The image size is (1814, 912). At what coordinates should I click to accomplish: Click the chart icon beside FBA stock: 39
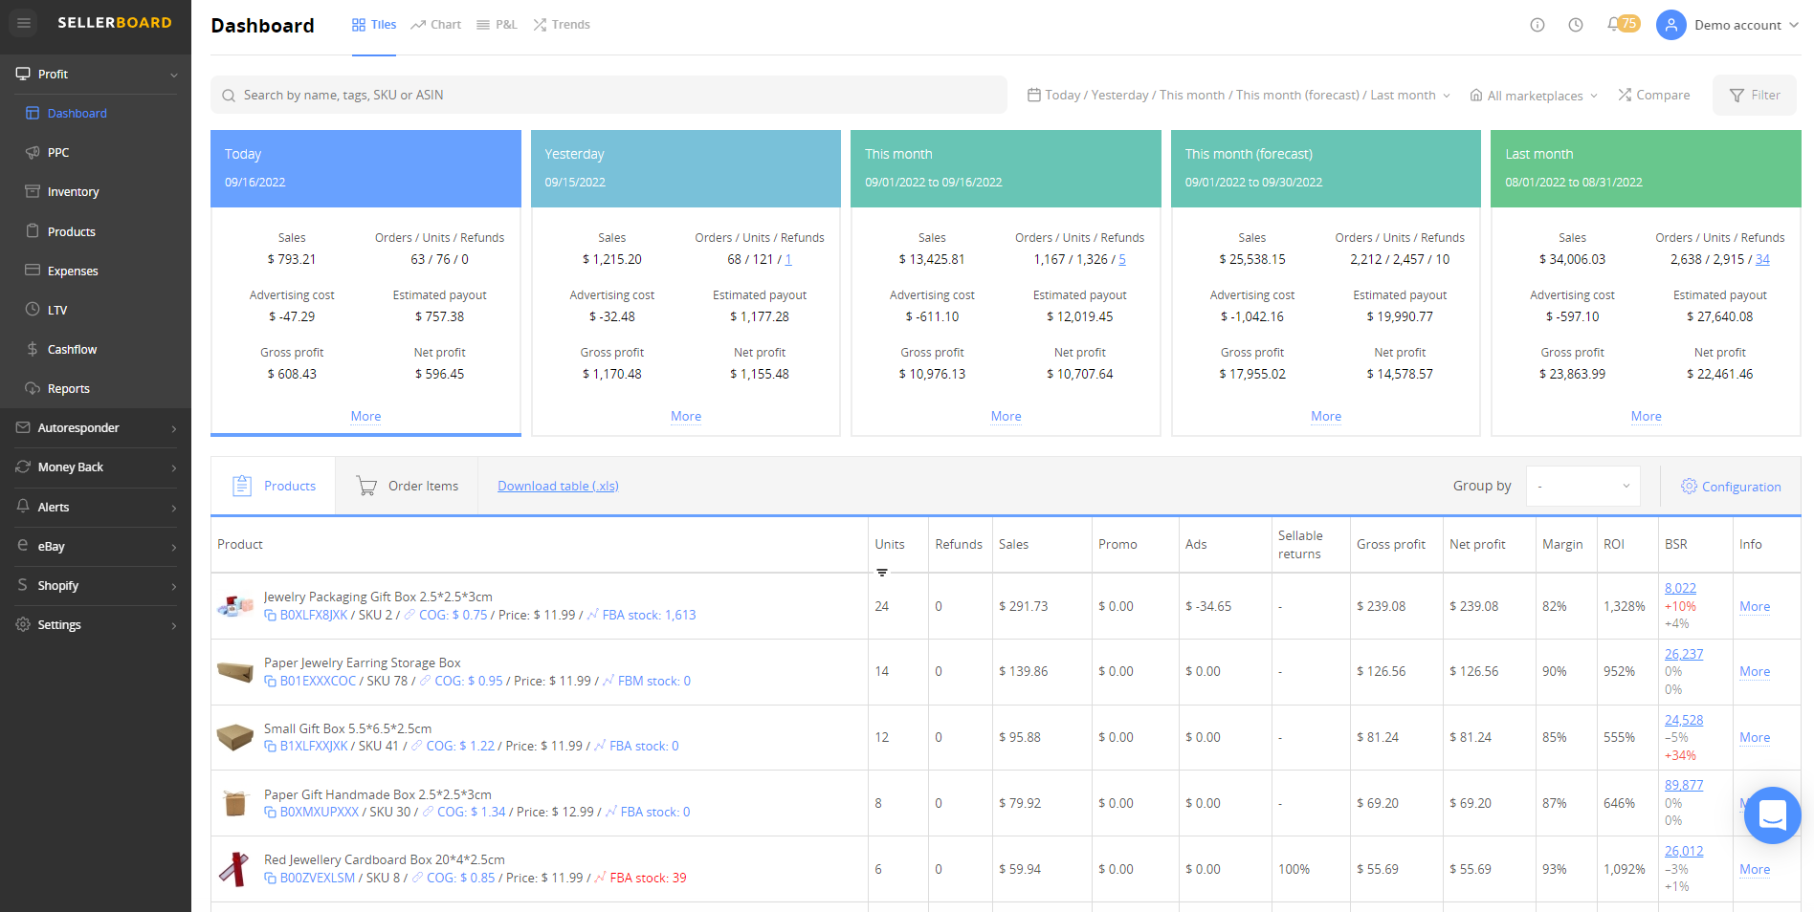coord(600,878)
